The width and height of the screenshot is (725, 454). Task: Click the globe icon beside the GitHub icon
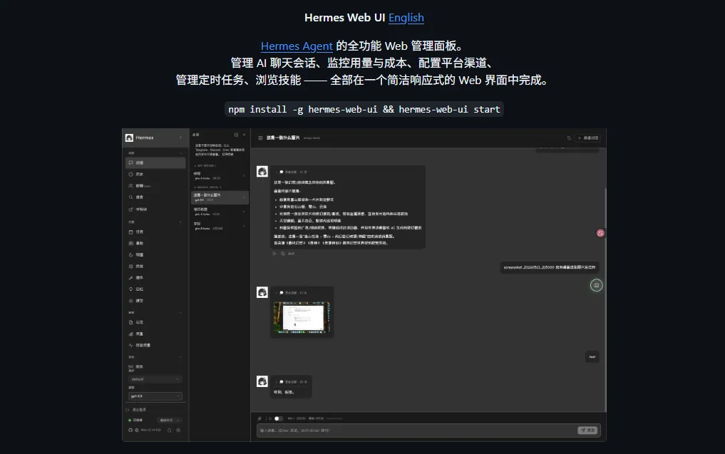(x=137, y=430)
